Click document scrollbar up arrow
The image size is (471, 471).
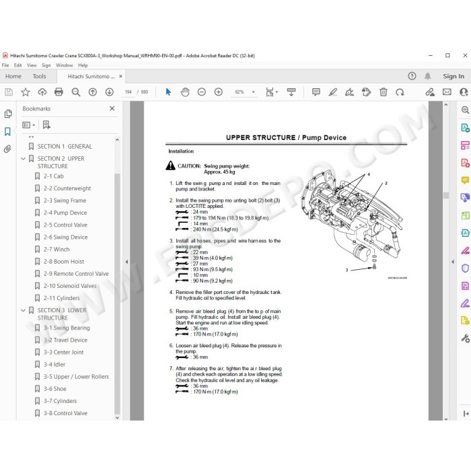445,105
